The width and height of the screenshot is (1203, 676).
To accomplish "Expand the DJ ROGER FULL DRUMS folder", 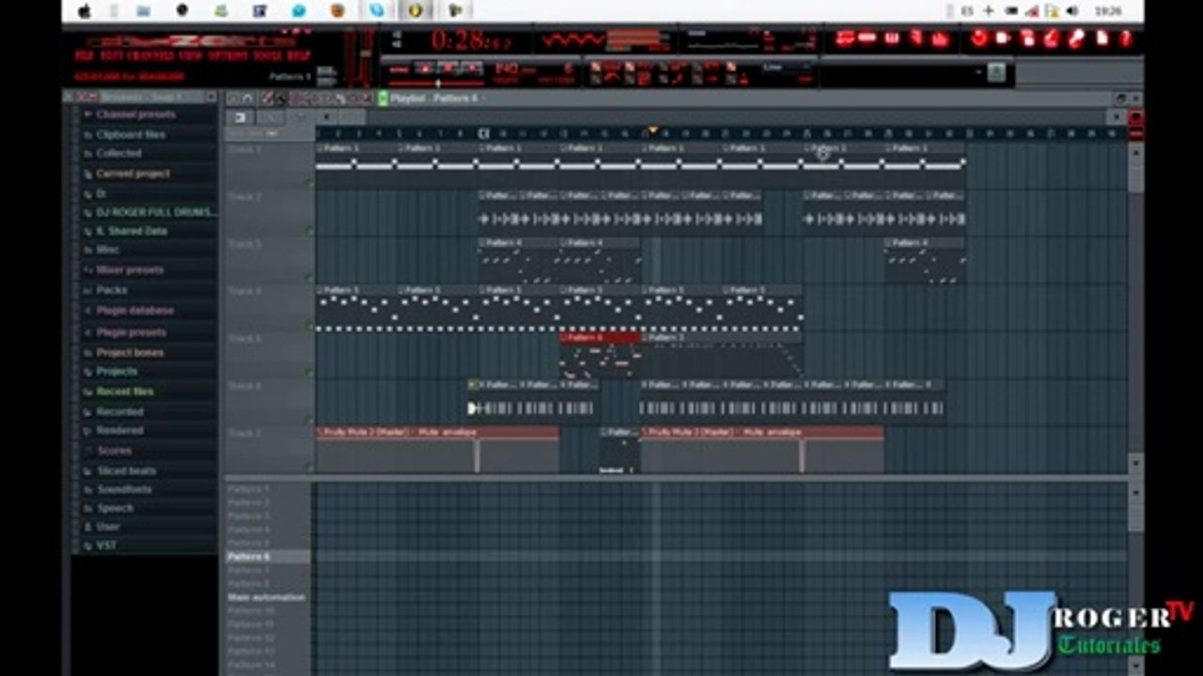I will (148, 212).
